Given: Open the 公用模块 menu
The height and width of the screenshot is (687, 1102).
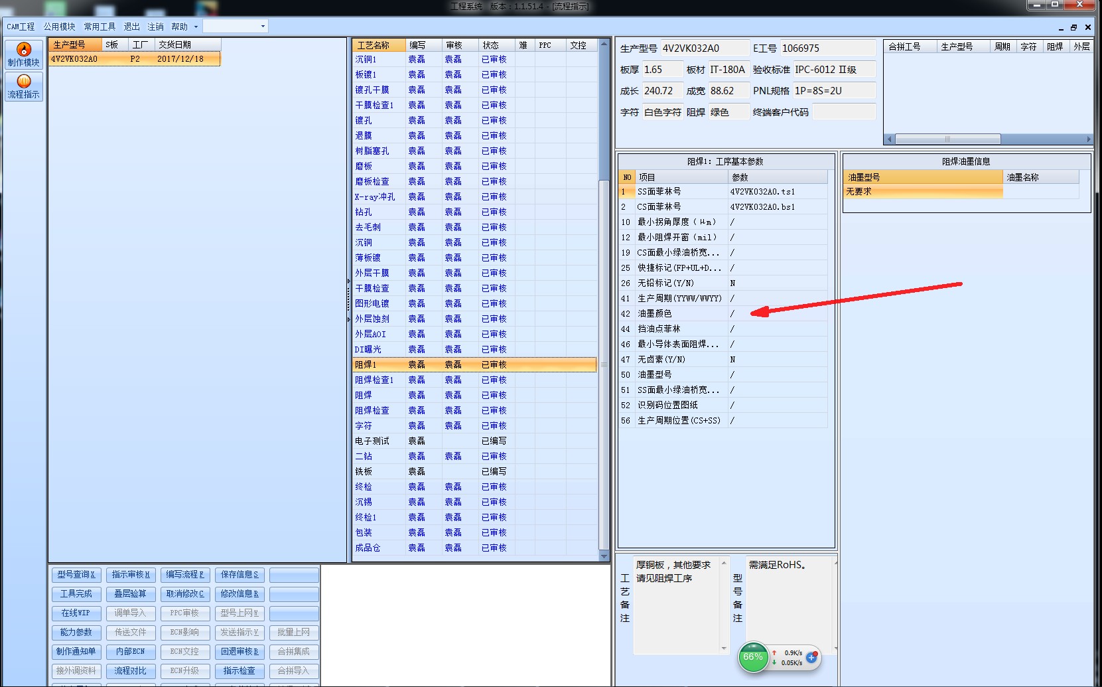Looking at the screenshot, I should pos(60,27).
